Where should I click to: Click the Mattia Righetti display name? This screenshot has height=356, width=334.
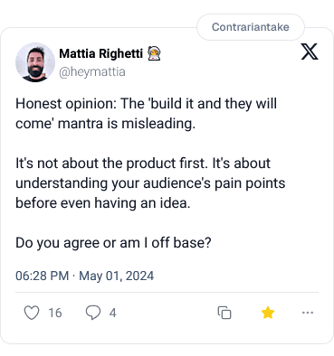point(100,53)
